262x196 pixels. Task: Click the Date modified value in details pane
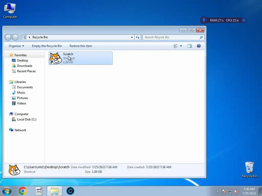pos(104,167)
